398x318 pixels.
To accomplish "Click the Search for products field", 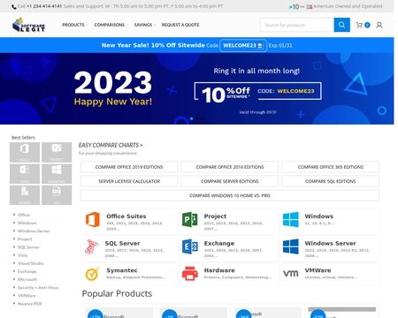I will [x=297, y=25].
